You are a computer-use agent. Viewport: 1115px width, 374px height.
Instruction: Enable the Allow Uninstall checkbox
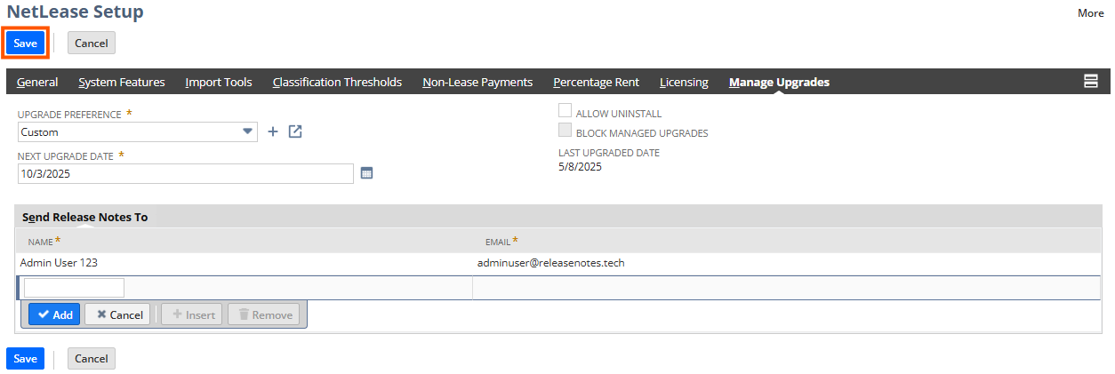coord(565,112)
